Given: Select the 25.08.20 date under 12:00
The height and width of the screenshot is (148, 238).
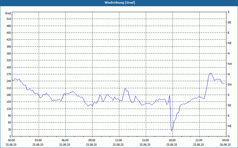Looking at the screenshot, I should (x=118, y=144).
